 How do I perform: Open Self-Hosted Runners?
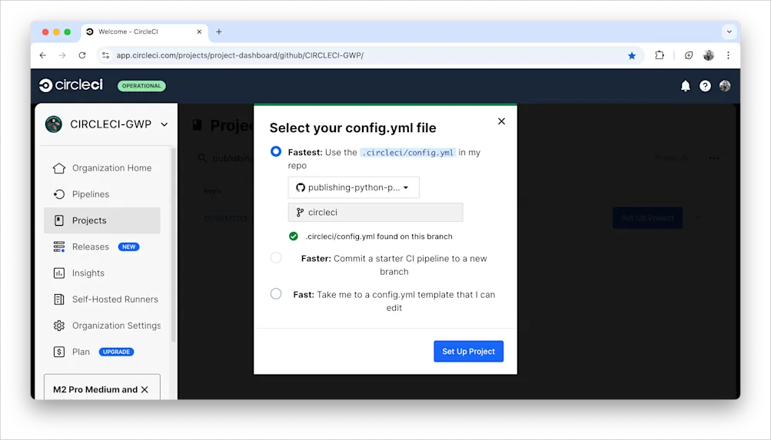pyautogui.click(x=115, y=299)
